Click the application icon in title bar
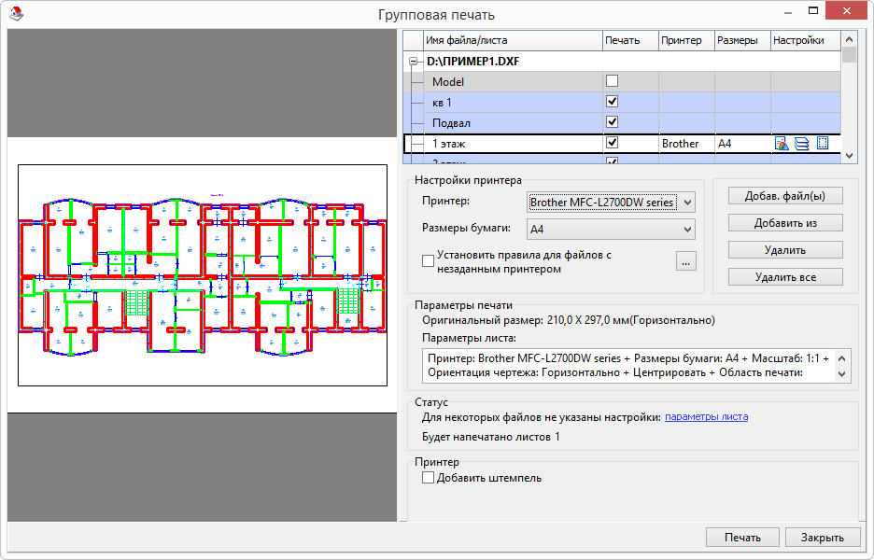Viewport: 874px width, 560px height. (15, 14)
